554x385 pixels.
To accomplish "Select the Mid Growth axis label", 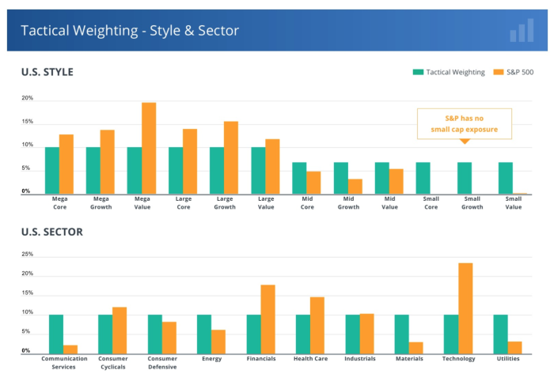I will tap(348, 203).
